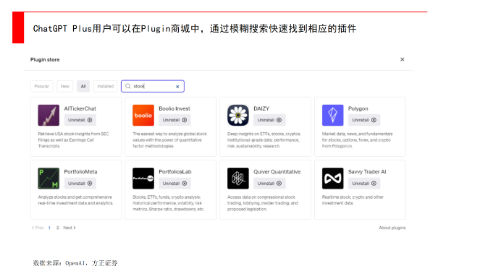Uninstall the DAIZY plugin
Screen dimensions: 488x279
(x=269, y=120)
